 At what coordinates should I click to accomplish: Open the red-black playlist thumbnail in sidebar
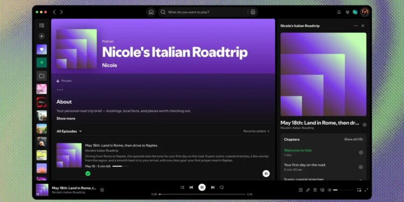coord(41,102)
